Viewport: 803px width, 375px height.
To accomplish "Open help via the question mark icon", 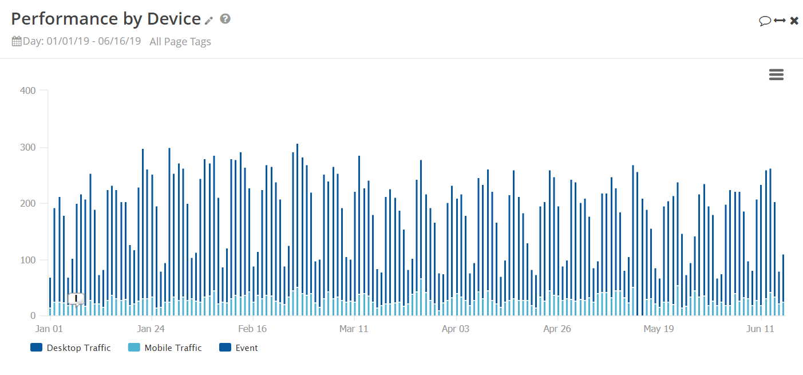I will [x=226, y=19].
